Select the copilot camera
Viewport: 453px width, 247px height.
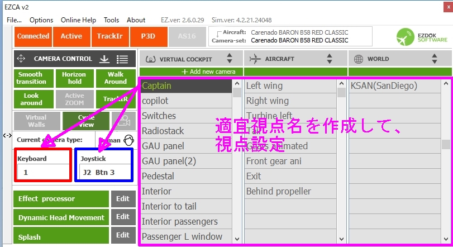[x=187, y=101]
